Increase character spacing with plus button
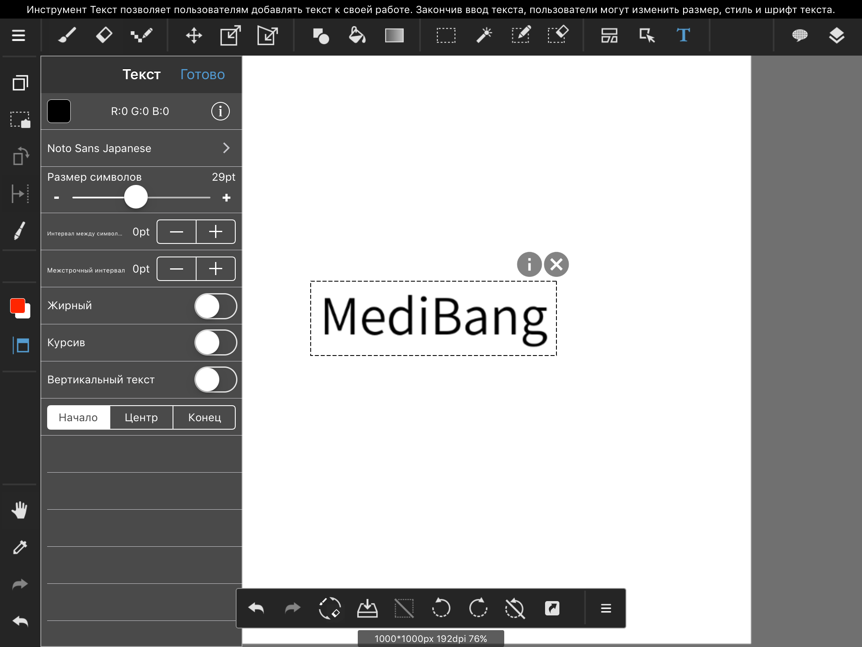 215,232
